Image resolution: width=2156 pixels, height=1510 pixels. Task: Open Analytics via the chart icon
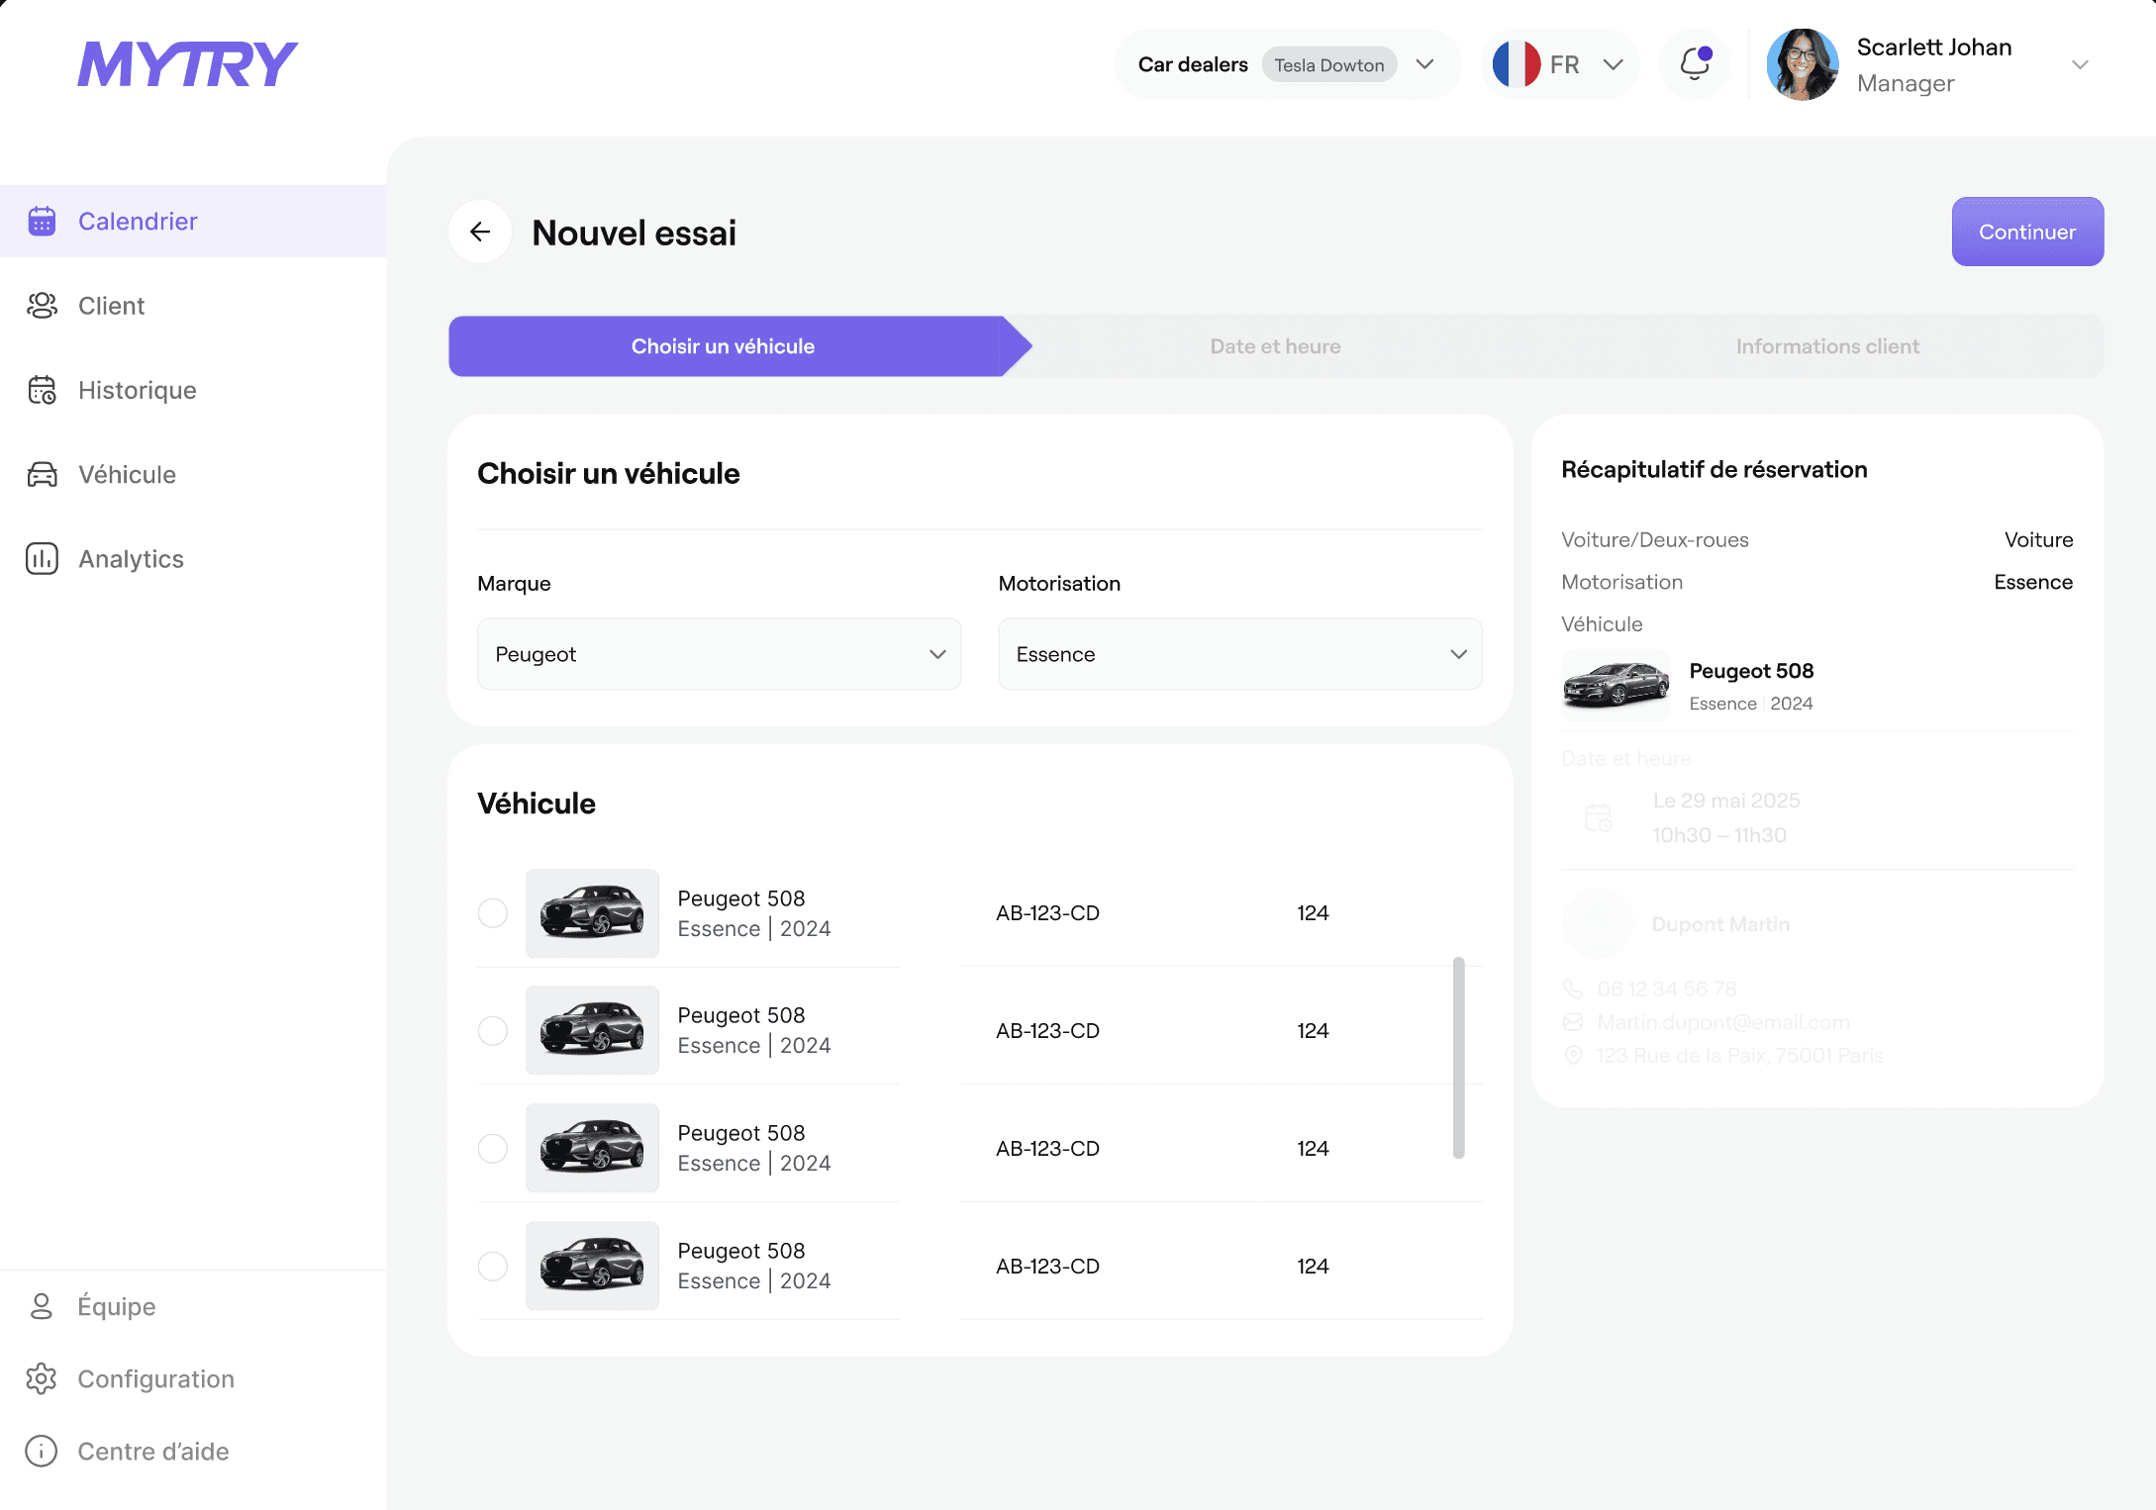coord(42,559)
